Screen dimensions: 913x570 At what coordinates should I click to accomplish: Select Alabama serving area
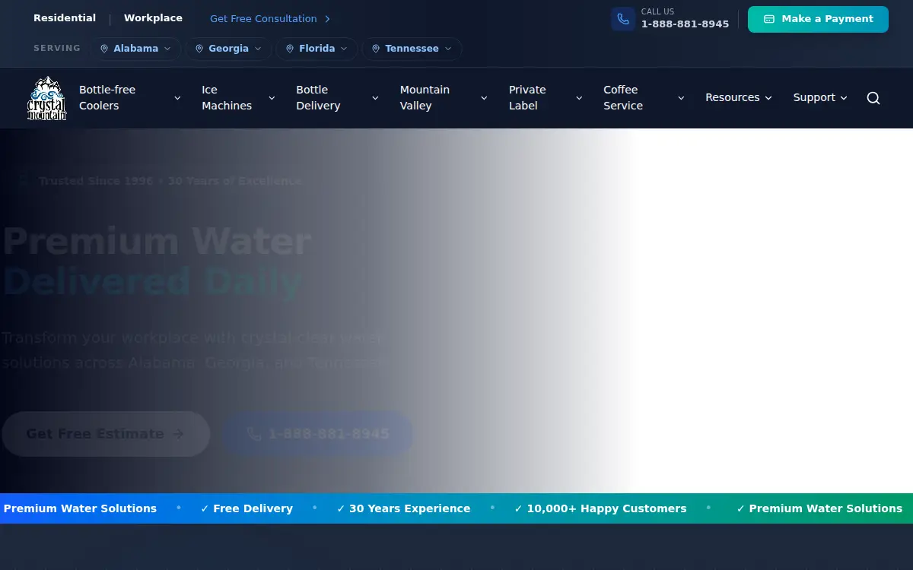(135, 49)
